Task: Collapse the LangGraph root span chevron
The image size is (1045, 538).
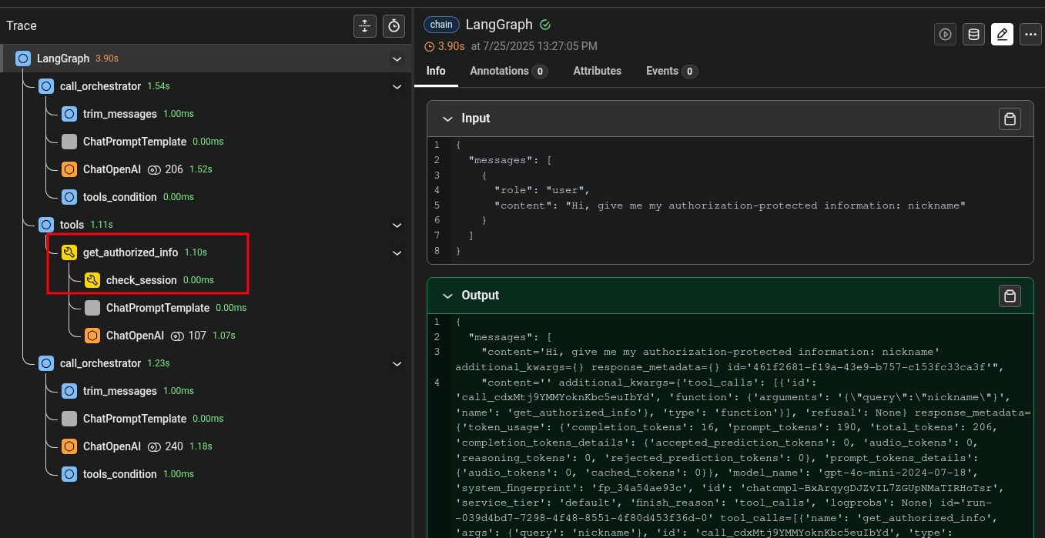Action: click(397, 58)
